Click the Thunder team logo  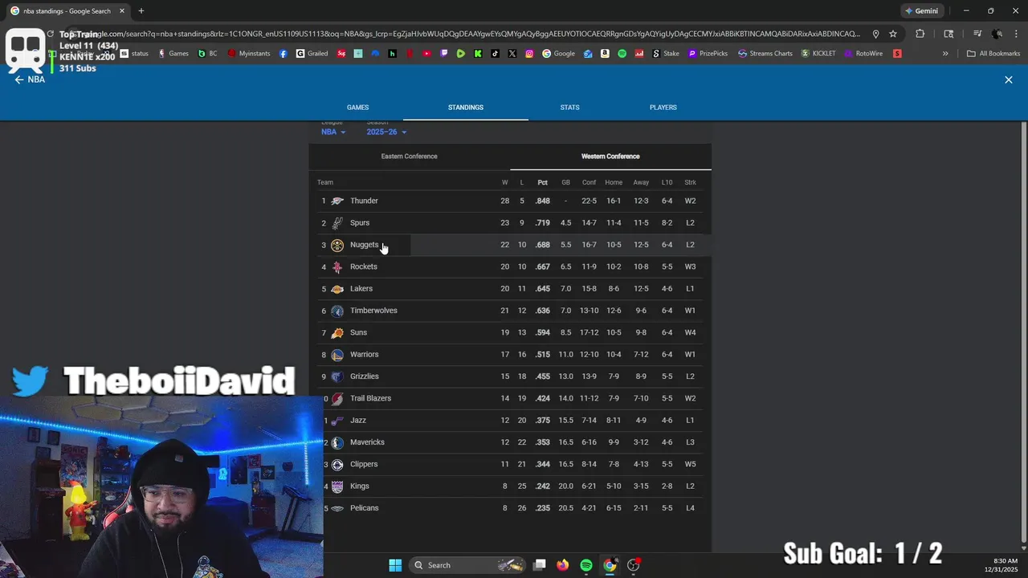tap(337, 201)
